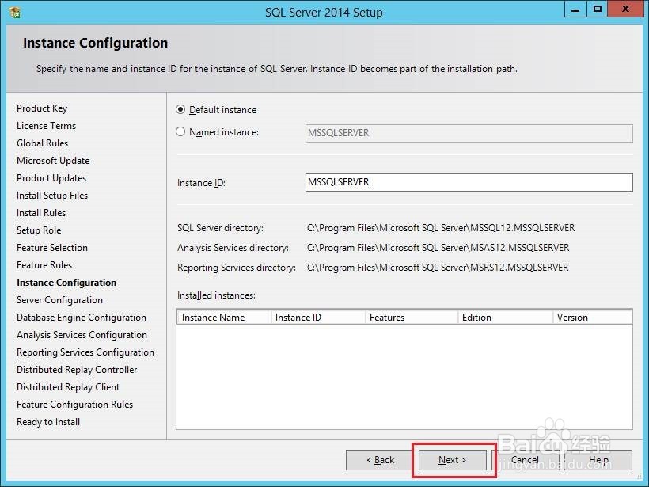Open Microsoft Update step in sidebar
The height and width of the screenshot is (487, 649).
pos(53,161)
